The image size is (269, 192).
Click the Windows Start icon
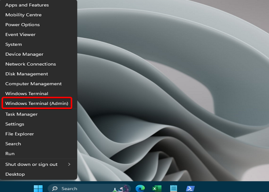(x=38, y=189)
